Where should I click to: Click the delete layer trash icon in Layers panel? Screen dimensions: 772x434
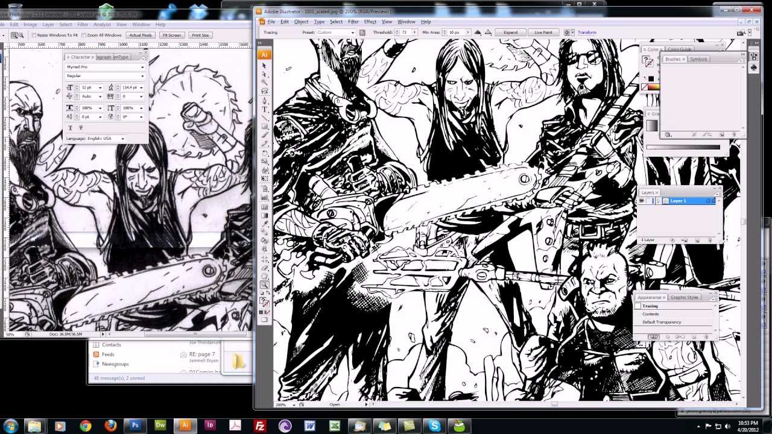point(710,240)
